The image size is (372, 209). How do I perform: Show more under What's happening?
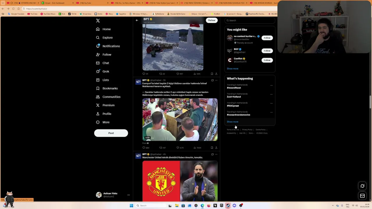(x=233, y=122)
